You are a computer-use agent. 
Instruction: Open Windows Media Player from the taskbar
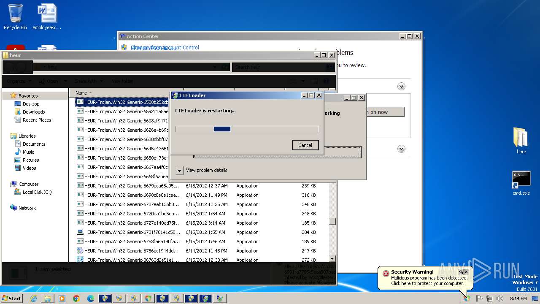click(x=62, y=299)
